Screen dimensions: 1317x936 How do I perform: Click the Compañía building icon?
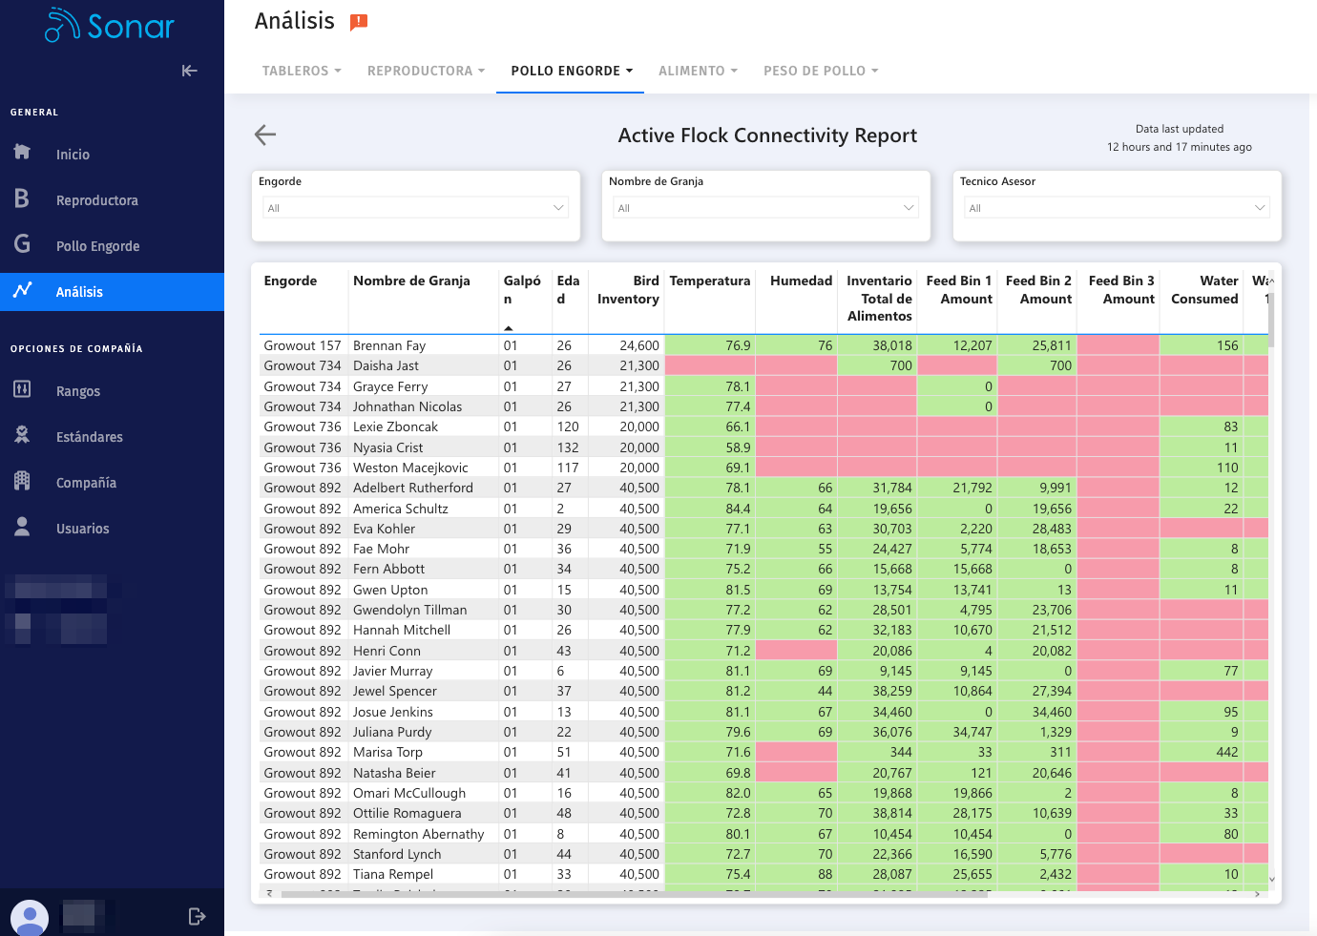22,481
